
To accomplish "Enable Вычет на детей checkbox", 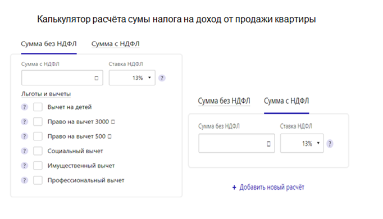I will coord(38,107).
